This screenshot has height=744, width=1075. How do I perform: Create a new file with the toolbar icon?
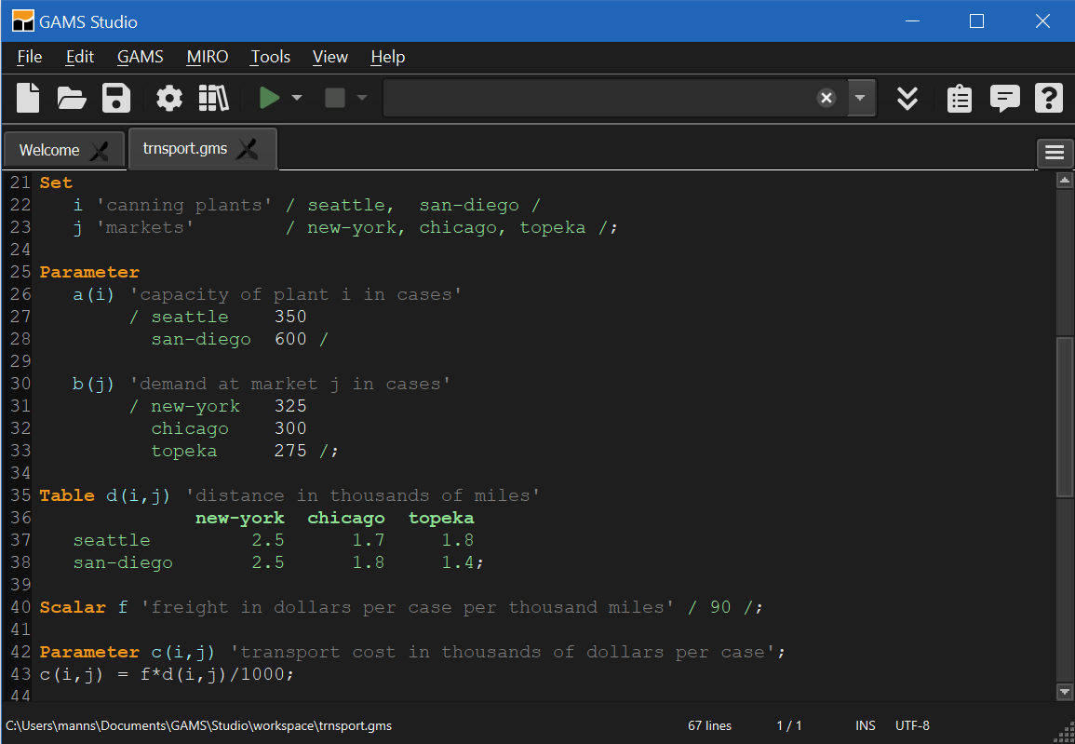(29, 98)
